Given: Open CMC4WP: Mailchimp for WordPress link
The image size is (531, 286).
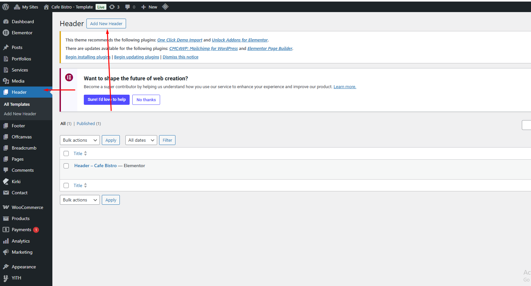Looking at the screenshot, I should pyautogui.click(x=204, y=48).
